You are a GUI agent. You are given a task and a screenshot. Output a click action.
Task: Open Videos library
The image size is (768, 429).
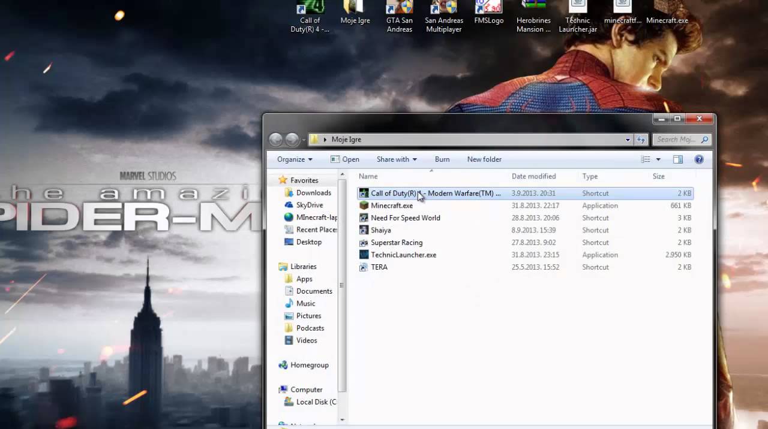[301, 340]
